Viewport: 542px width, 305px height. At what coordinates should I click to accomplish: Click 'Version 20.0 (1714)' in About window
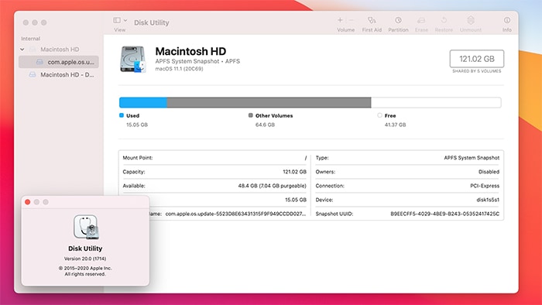click(85, 259)
